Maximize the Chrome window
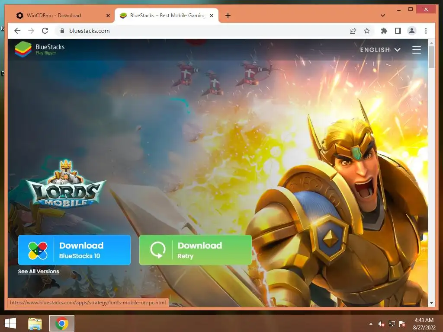This screenshot has height=332, width=443. pos(411,10)
